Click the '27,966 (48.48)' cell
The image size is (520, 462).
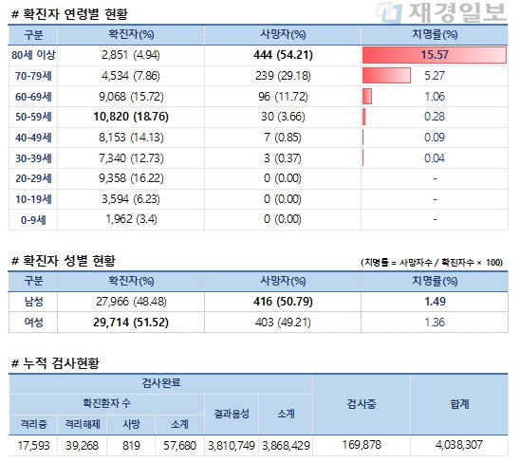coord(131,302)
